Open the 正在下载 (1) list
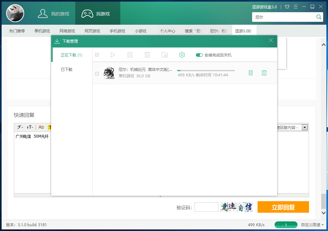328x231 pixels. pyautogui.click(x=71, y=55)
